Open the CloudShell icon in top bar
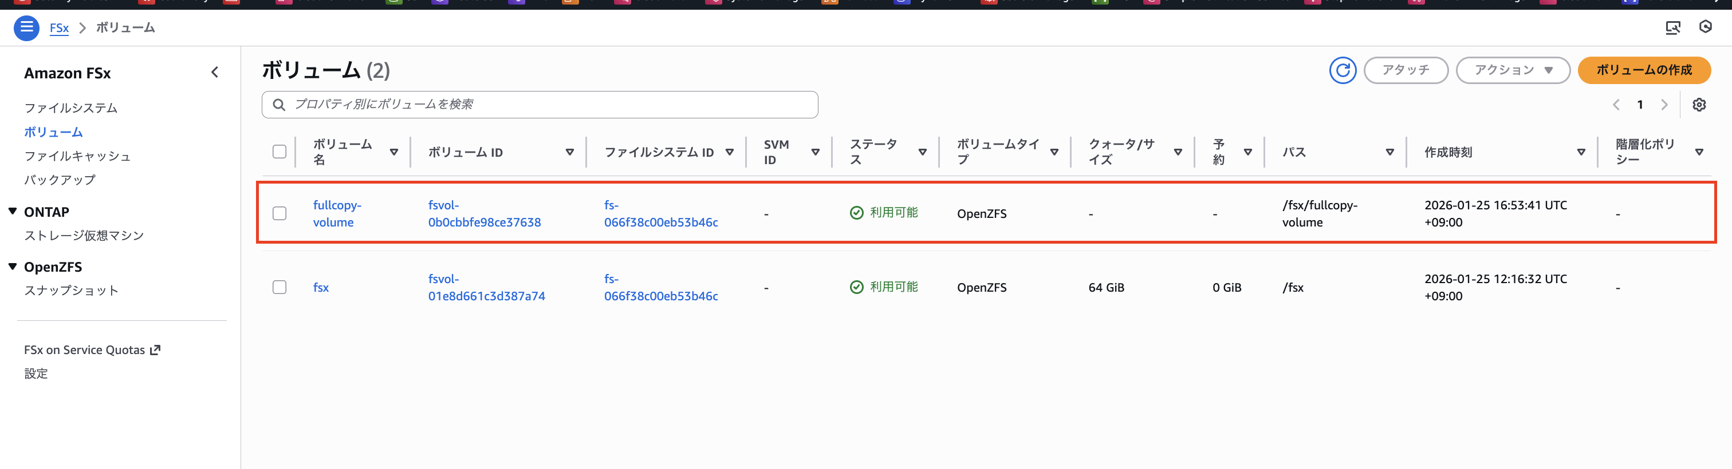Viewport: 1732px width, 469px height. [1673, 27]
